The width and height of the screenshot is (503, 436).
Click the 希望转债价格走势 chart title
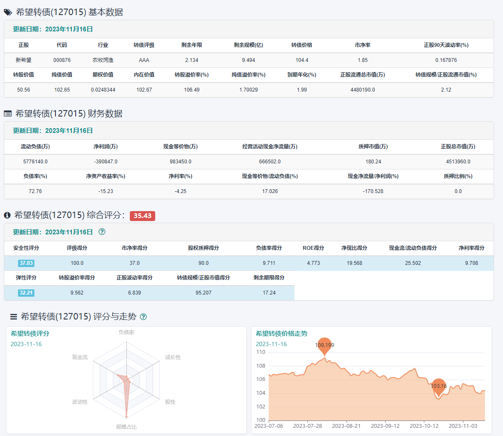pos(281,334)
